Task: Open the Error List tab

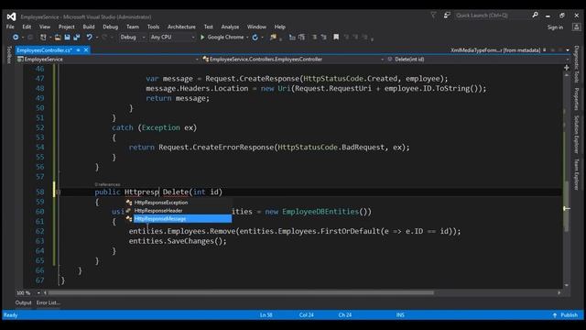Action: click(x=49, y=302)
